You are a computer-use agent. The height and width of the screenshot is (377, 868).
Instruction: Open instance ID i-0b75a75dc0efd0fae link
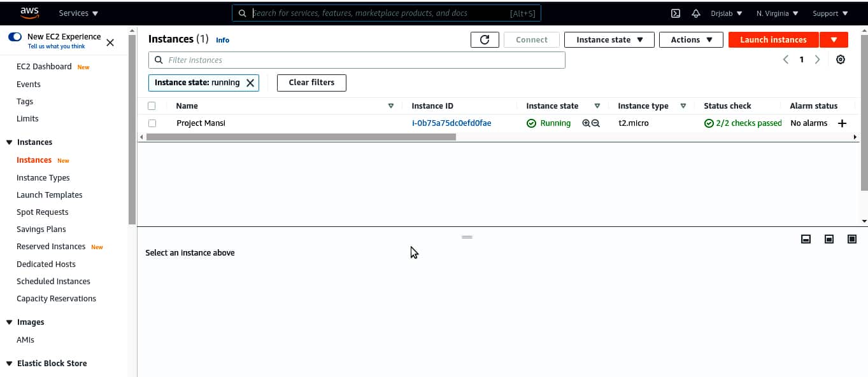pos(452,123)
